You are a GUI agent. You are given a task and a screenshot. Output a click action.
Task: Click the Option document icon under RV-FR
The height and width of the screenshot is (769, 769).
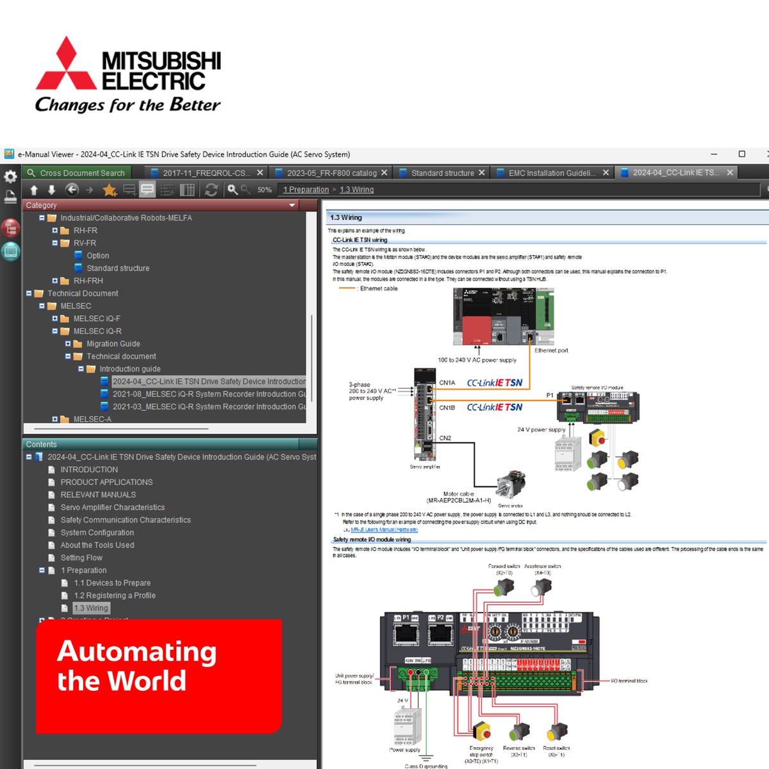78,256
